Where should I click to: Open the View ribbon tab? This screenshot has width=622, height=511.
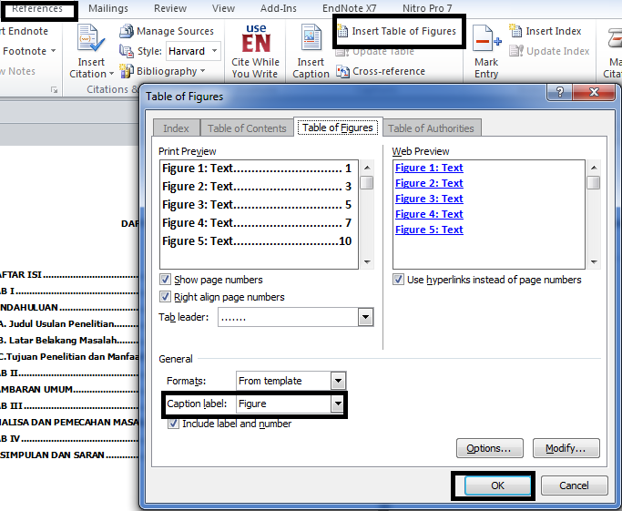coord(223,8)
